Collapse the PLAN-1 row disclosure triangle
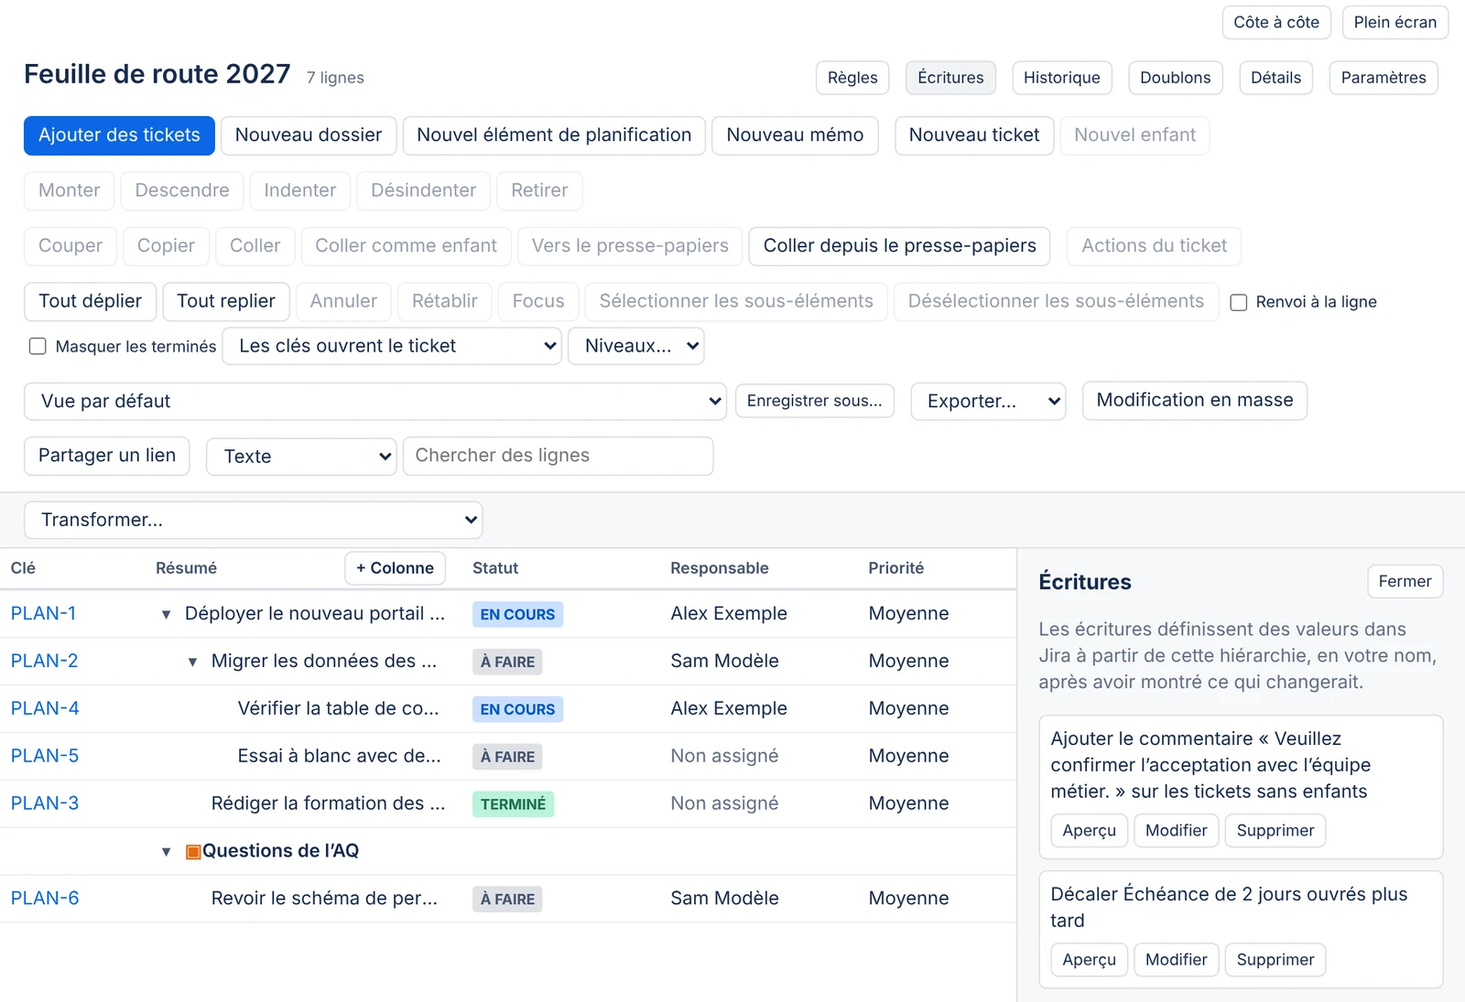This screenshot has width=1465, height=1002. [166, 614]
